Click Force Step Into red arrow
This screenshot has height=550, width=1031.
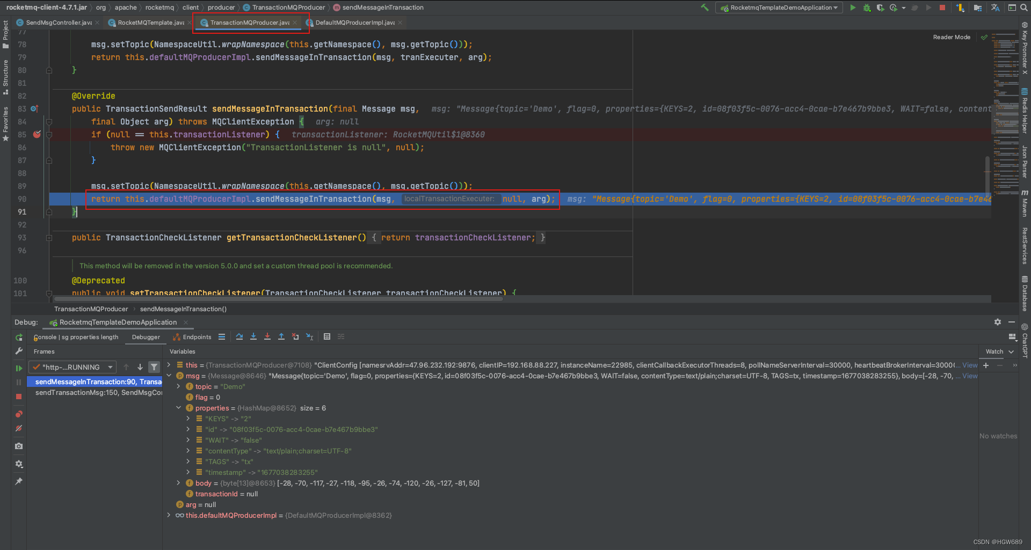(267, 336)
